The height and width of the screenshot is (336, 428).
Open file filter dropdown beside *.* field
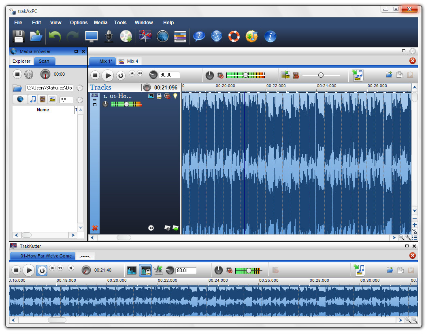[80, 100]
